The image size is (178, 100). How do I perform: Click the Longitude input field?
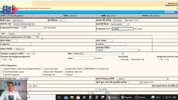point(21,44)
